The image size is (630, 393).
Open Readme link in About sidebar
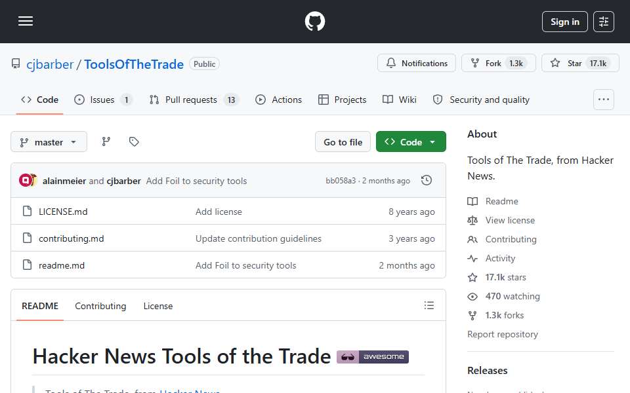[501, 201]
